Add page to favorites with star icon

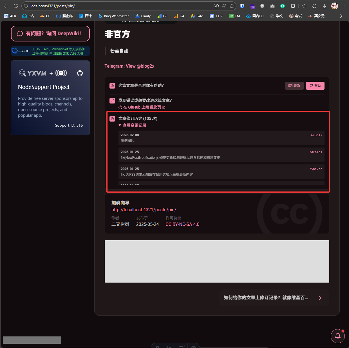point(232,6)
